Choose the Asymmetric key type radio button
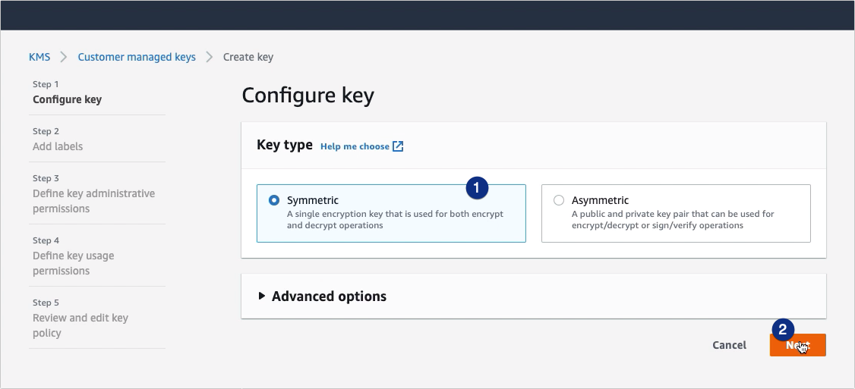The image size is (855, 389). pyautogui.click(x=559, y=201)
